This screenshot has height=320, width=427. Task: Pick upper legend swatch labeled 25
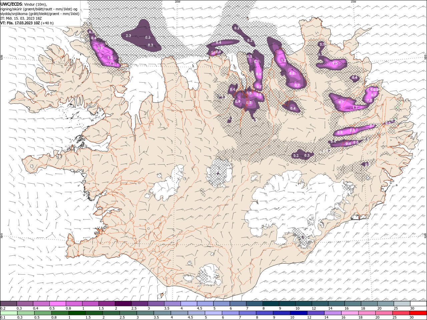(x=402, y=304)
